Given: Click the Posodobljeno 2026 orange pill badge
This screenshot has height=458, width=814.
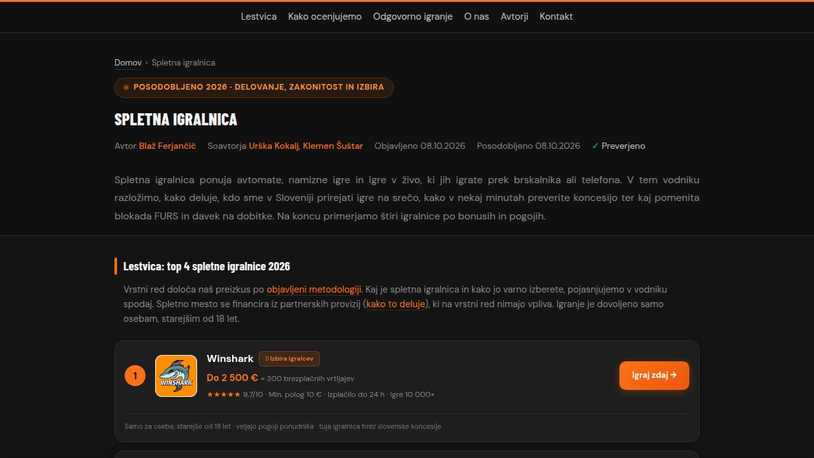Looking at the screenshot, I should [254, 87].
